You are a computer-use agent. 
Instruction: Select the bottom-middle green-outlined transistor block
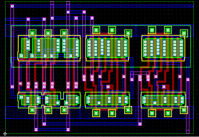pos(107,100)
